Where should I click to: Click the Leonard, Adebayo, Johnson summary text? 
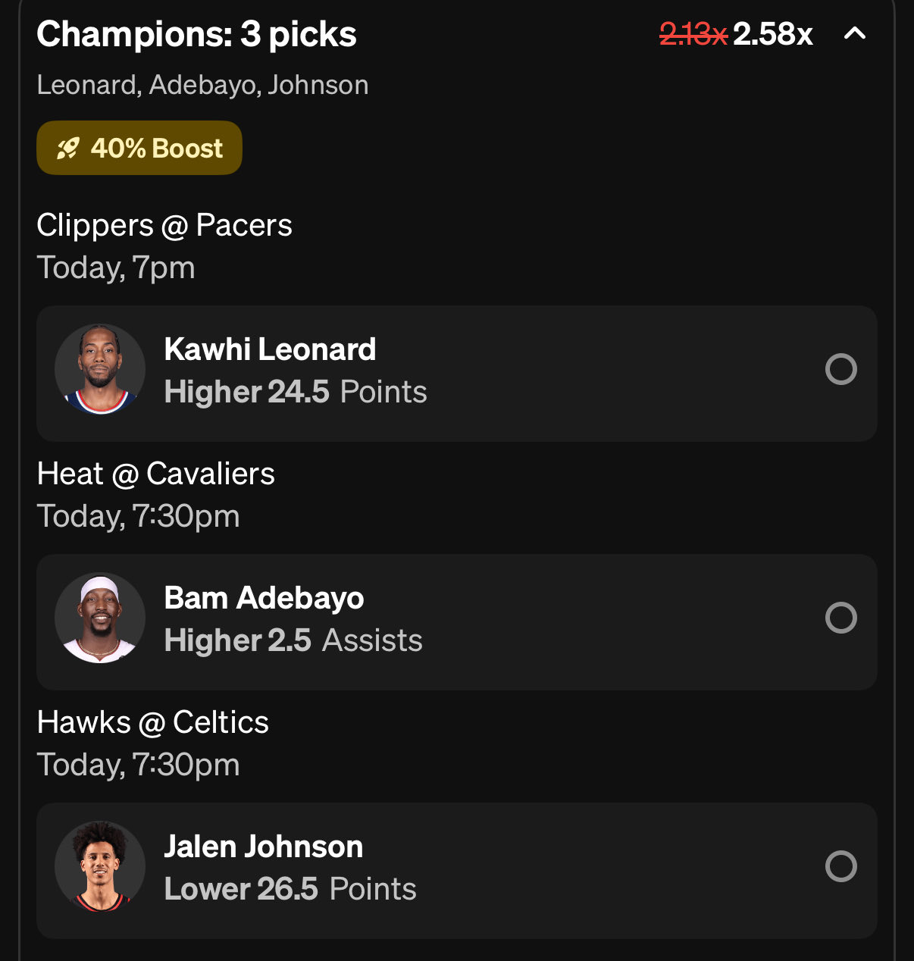pos(202,85)
